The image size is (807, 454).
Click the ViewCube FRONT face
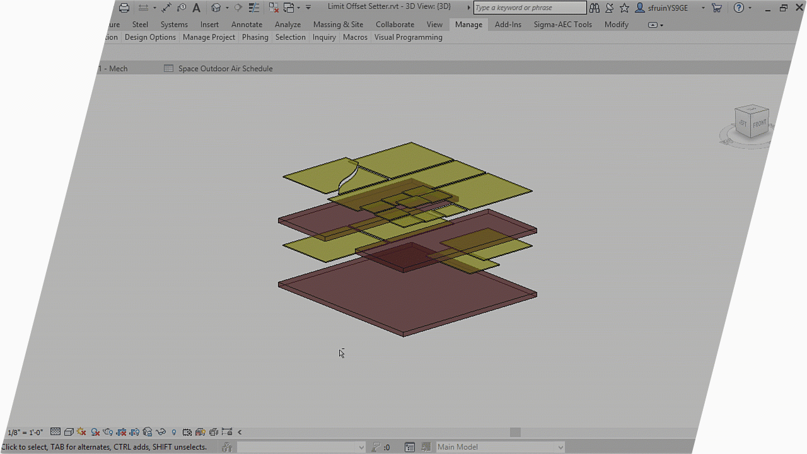759,123
